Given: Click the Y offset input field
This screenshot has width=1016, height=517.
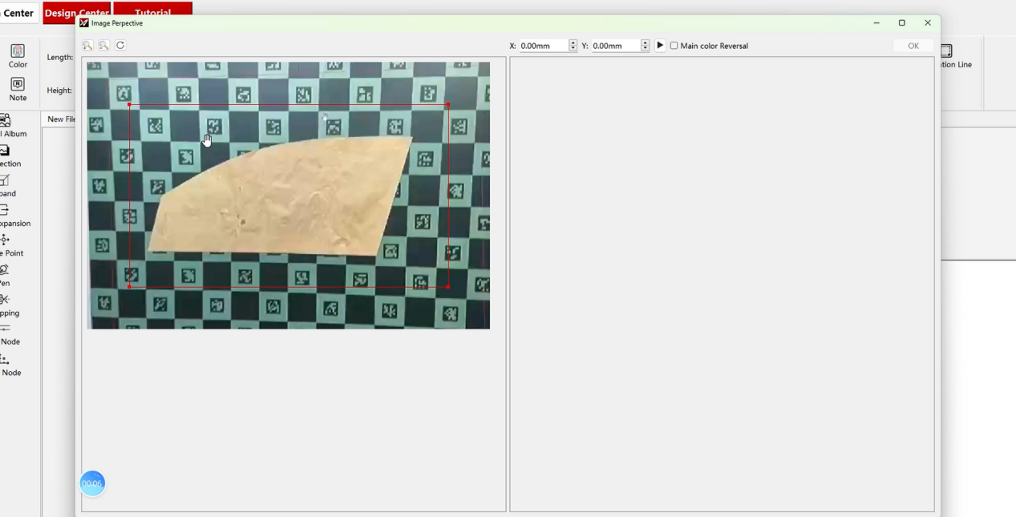Looking at the screenshot, I should coord(615,46).
